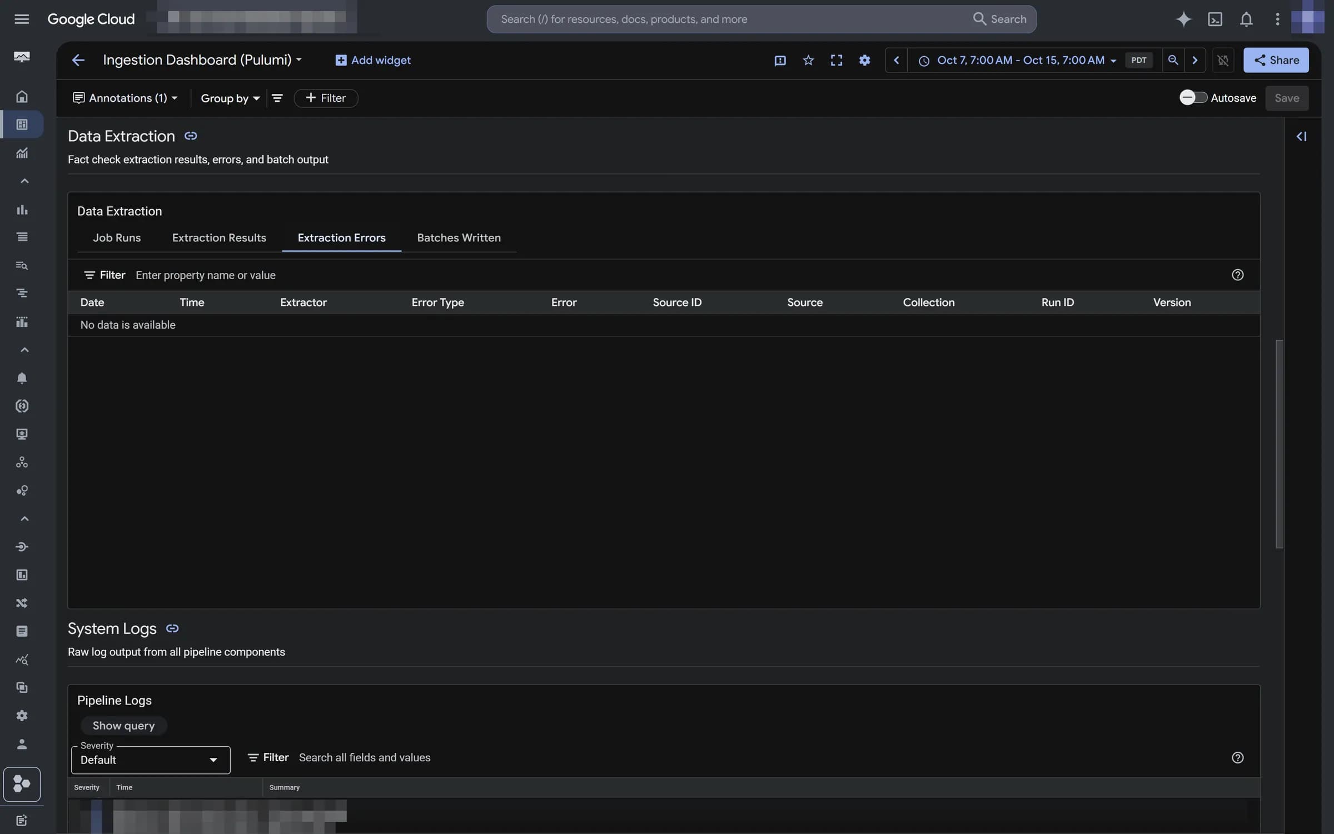The width and height of the screenshot is (1334, 834).
Task: Copy link to Data Extraction section
Action: coord(191,136)
